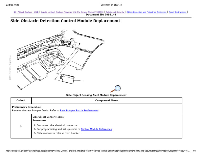Go to Safety and Security breadcrumb
Viewport: 202px width, 156px height.
point(115,12)
